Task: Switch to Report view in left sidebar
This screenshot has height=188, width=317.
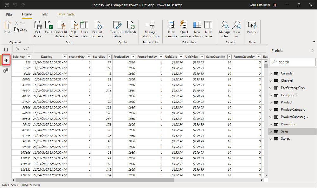Action: (5, 50)
